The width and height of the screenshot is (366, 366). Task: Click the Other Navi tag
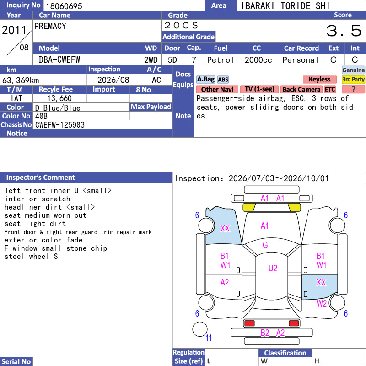217,89
